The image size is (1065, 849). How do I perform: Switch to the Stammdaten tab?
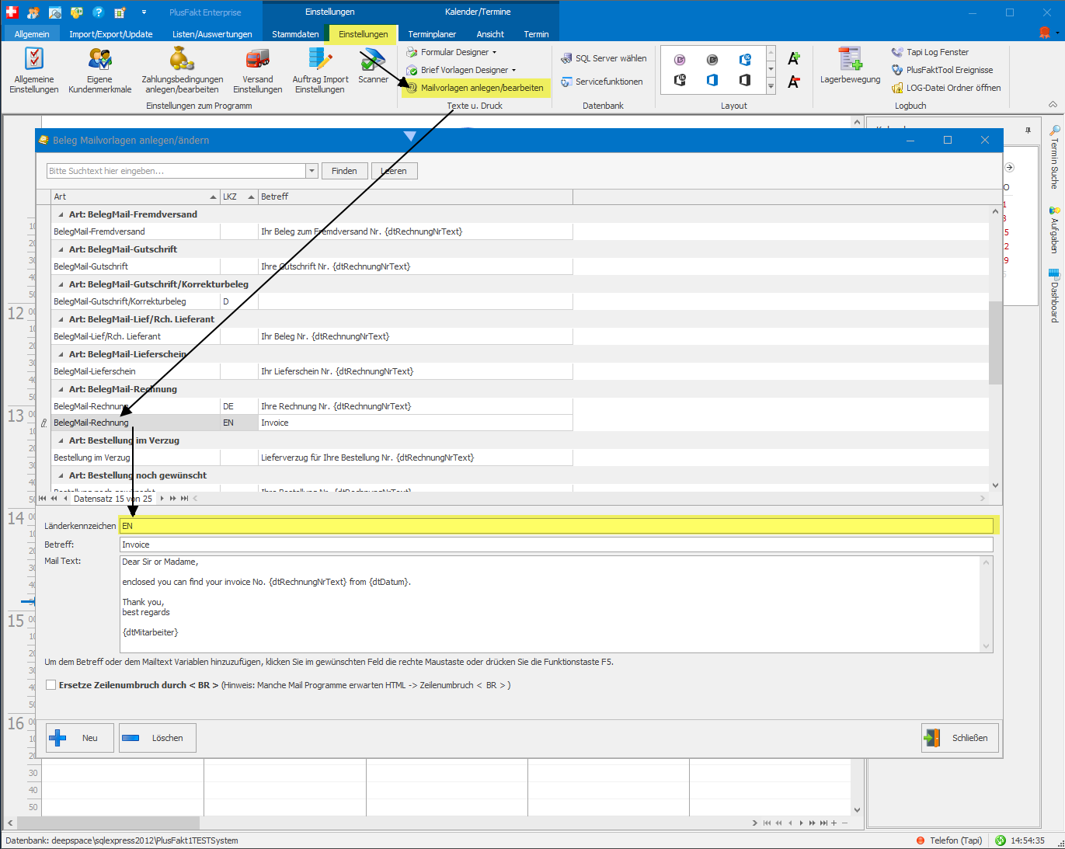click(x=295, y=34)
